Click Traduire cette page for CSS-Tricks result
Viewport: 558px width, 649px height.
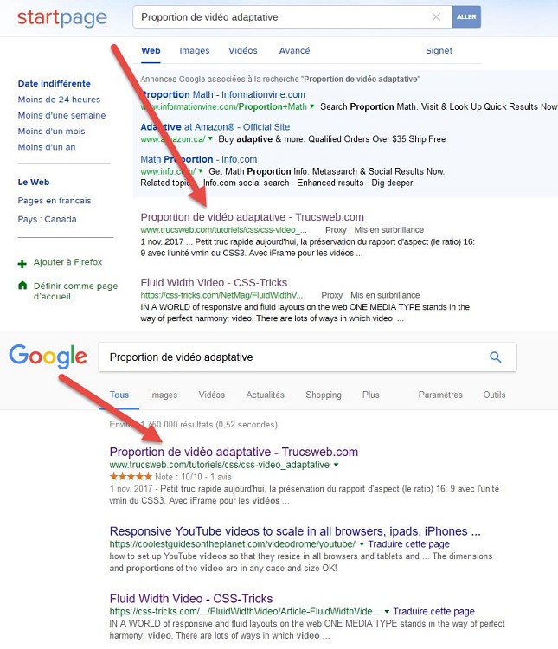[x=433, y=611]
